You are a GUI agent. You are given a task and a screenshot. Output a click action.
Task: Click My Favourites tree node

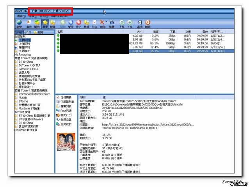tap(23, 55)
